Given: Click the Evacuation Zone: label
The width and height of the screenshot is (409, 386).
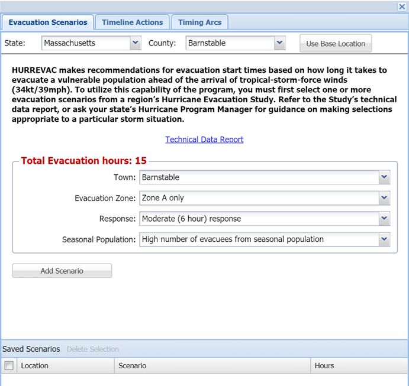Looking at the screenshot, I should pyautogui.click(x=105, y=198).
